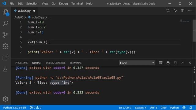The image size is (196, 110).
Task: Open the Edit menu
Action: point(20,3)
